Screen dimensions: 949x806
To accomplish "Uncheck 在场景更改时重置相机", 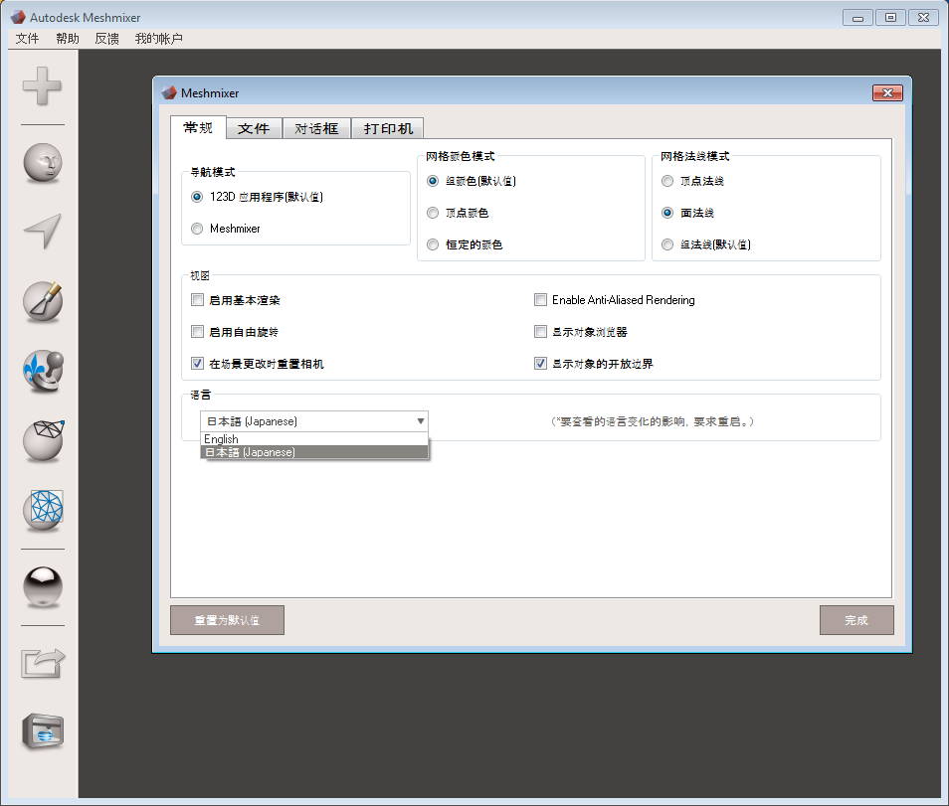I will (197, 364).
